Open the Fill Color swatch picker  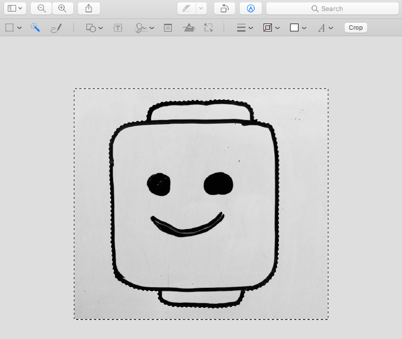point(298,28)
